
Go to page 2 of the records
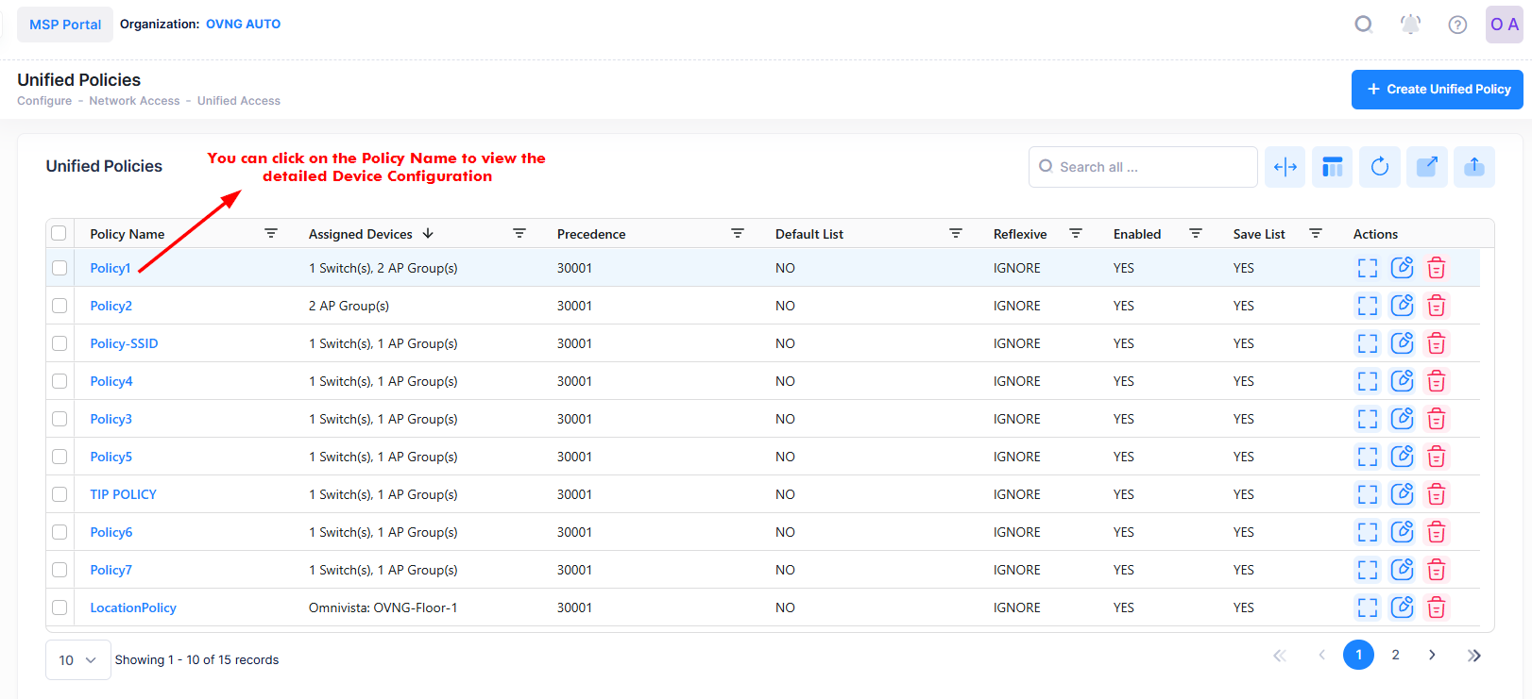1395,655
